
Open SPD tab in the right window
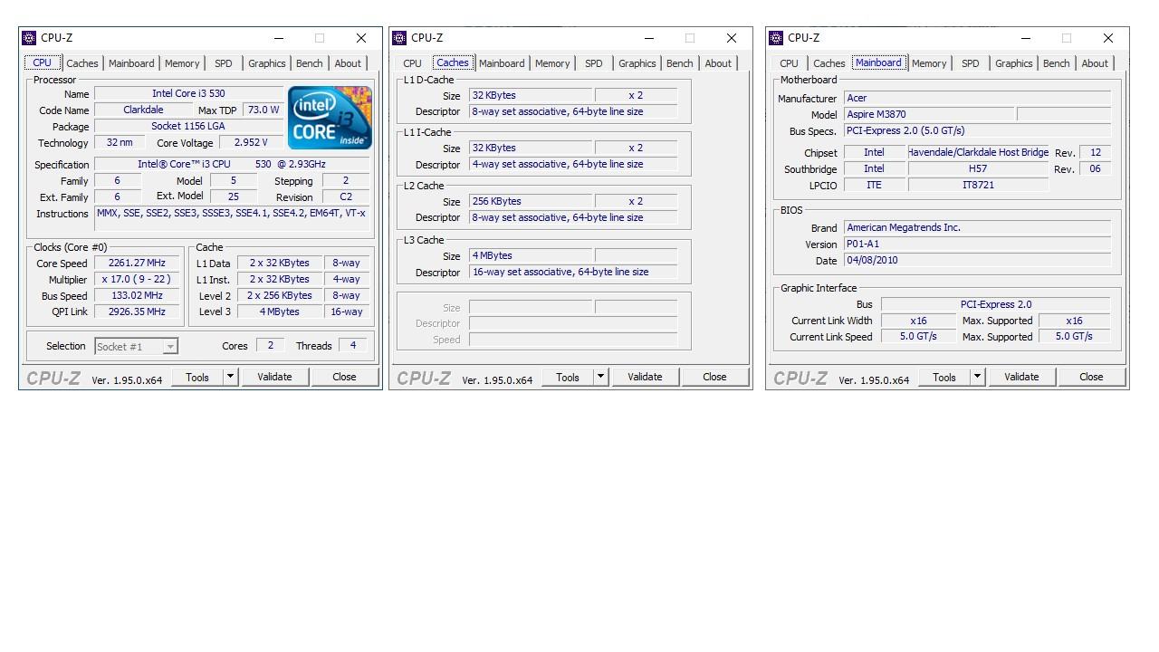pos(970,63)
